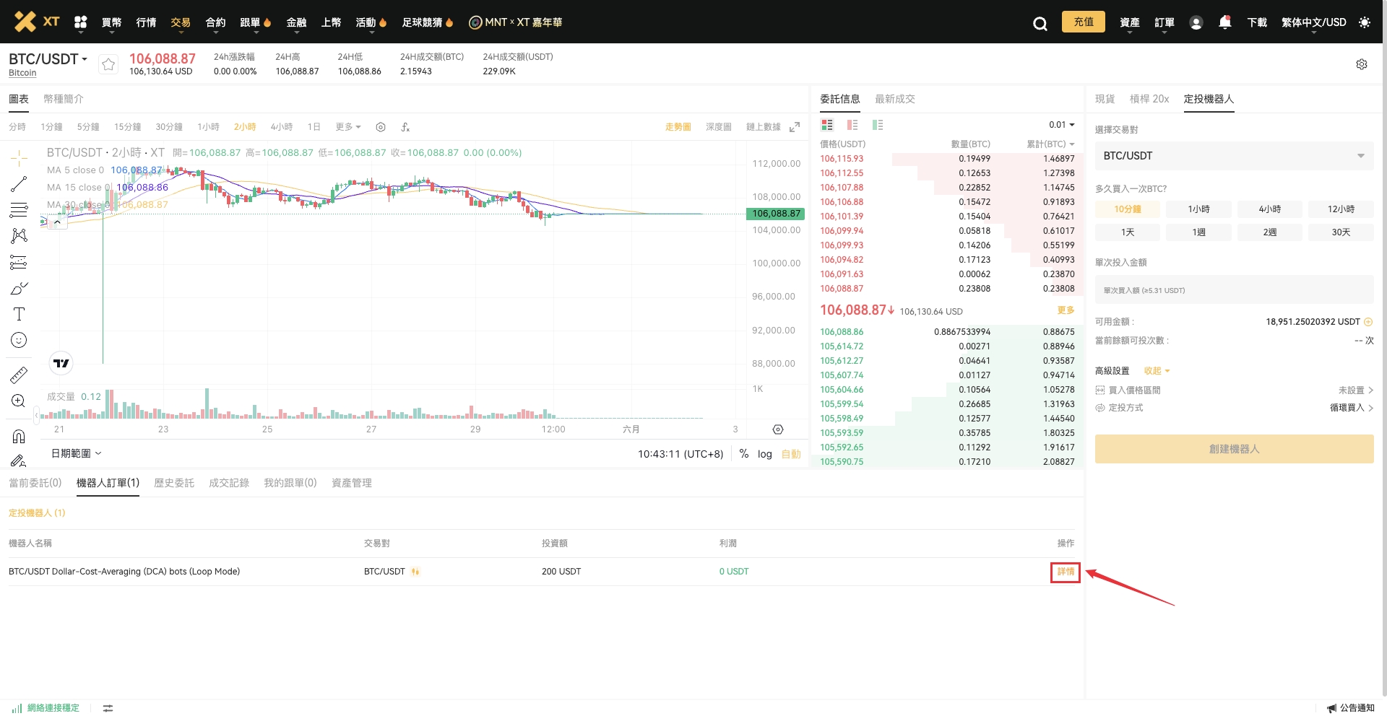Toggle log scale on the chart
The image size is (1387, 716).
pyautogui.click(x=764, y=454)
